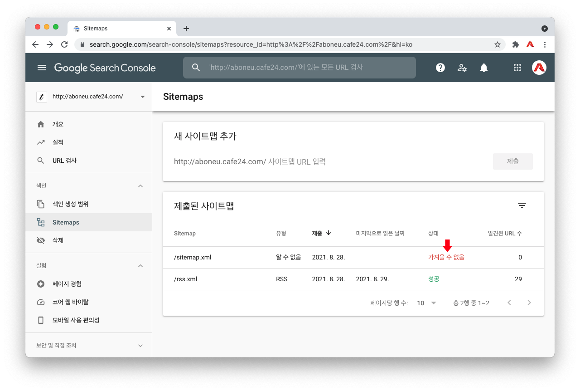Screen dimensions: 580x391
Task: Focus the URL inspection search field
Action: 300,68
